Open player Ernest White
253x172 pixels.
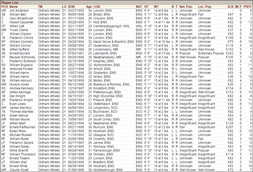click(18, 166)
